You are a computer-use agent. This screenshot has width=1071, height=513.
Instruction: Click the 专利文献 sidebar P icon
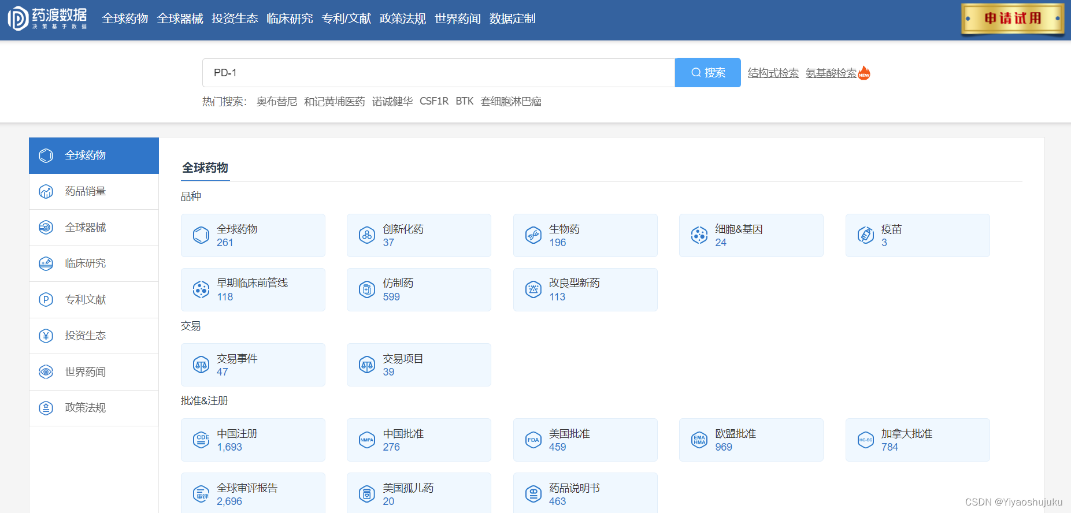[46, 300]
